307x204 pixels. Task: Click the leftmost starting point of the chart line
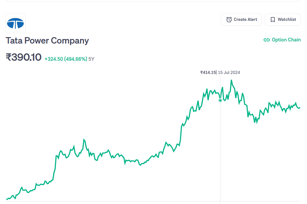click(7, 199)
